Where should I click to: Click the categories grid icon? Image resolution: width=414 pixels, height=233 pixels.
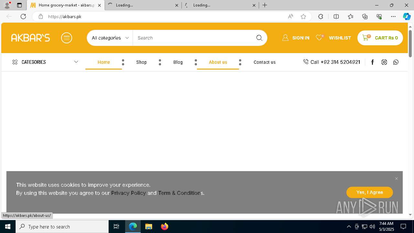[x=15, y=62]
